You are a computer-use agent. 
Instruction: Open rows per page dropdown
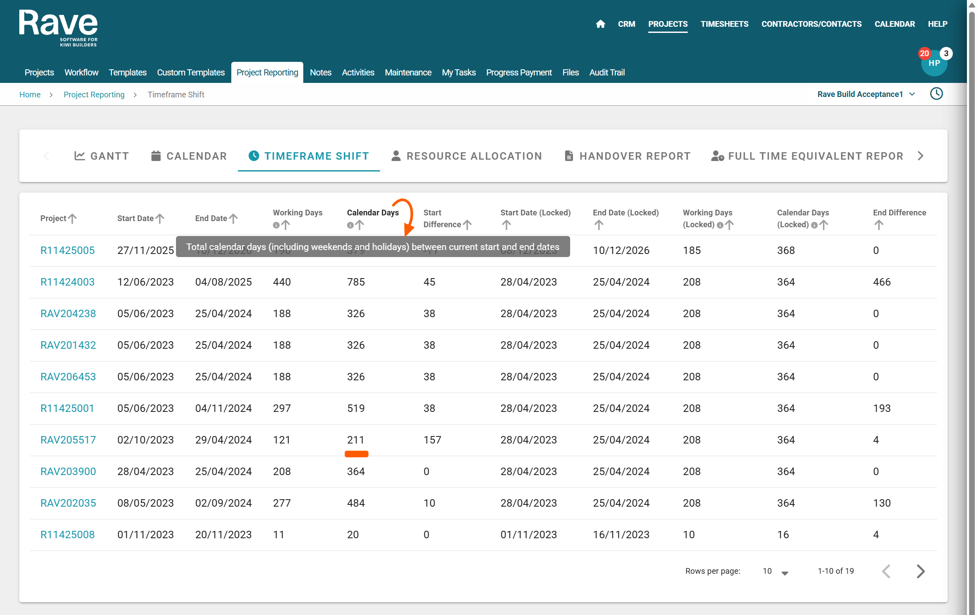point(785,572)
